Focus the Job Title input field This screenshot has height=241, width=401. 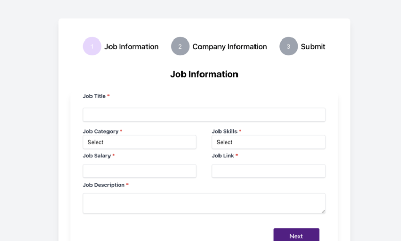click(204, 114)
